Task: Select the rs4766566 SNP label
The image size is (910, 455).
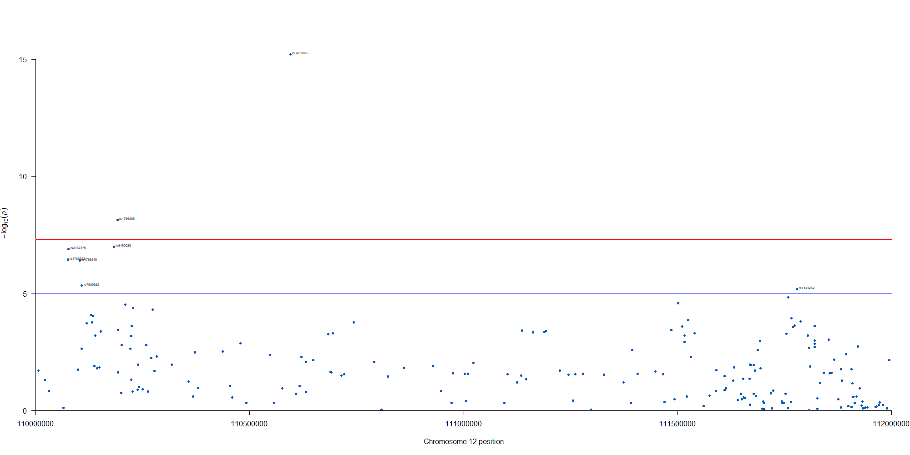Action: (127, 219)
